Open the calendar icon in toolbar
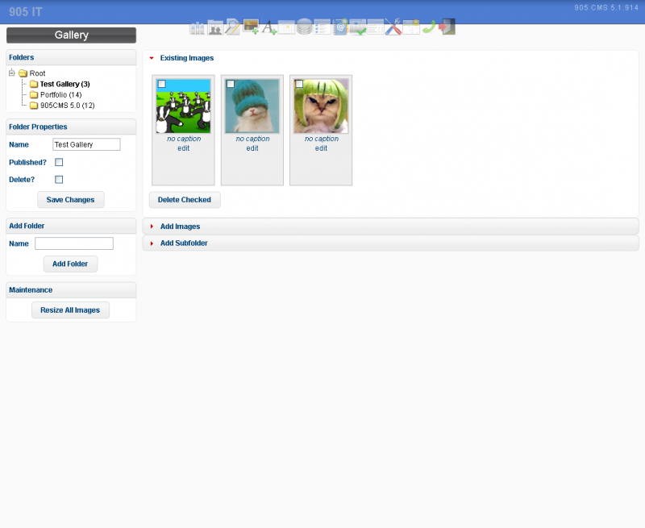This screenshot has width=645, height=528. pos(287,27)
